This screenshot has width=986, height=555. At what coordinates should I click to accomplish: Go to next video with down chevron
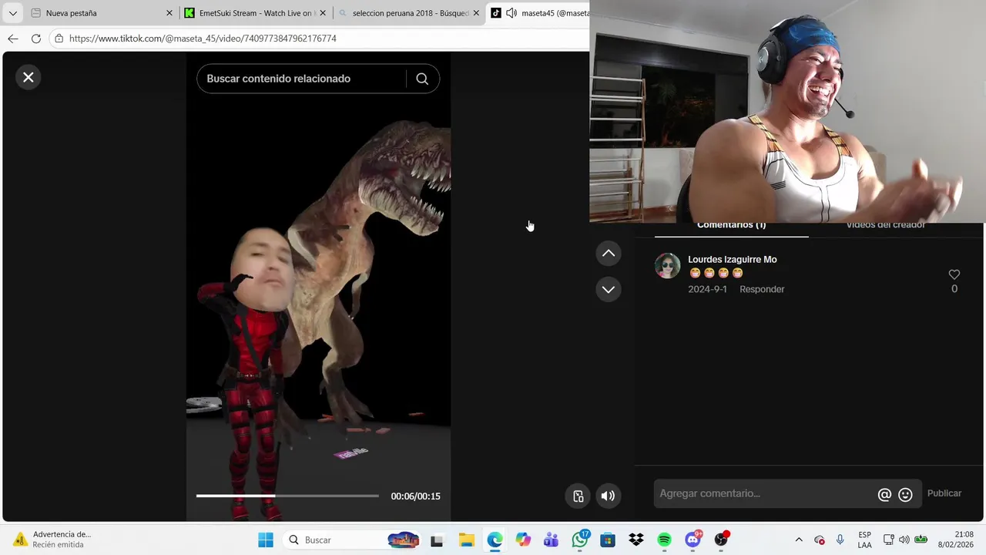pyautogui.click(x=609, y=289)
